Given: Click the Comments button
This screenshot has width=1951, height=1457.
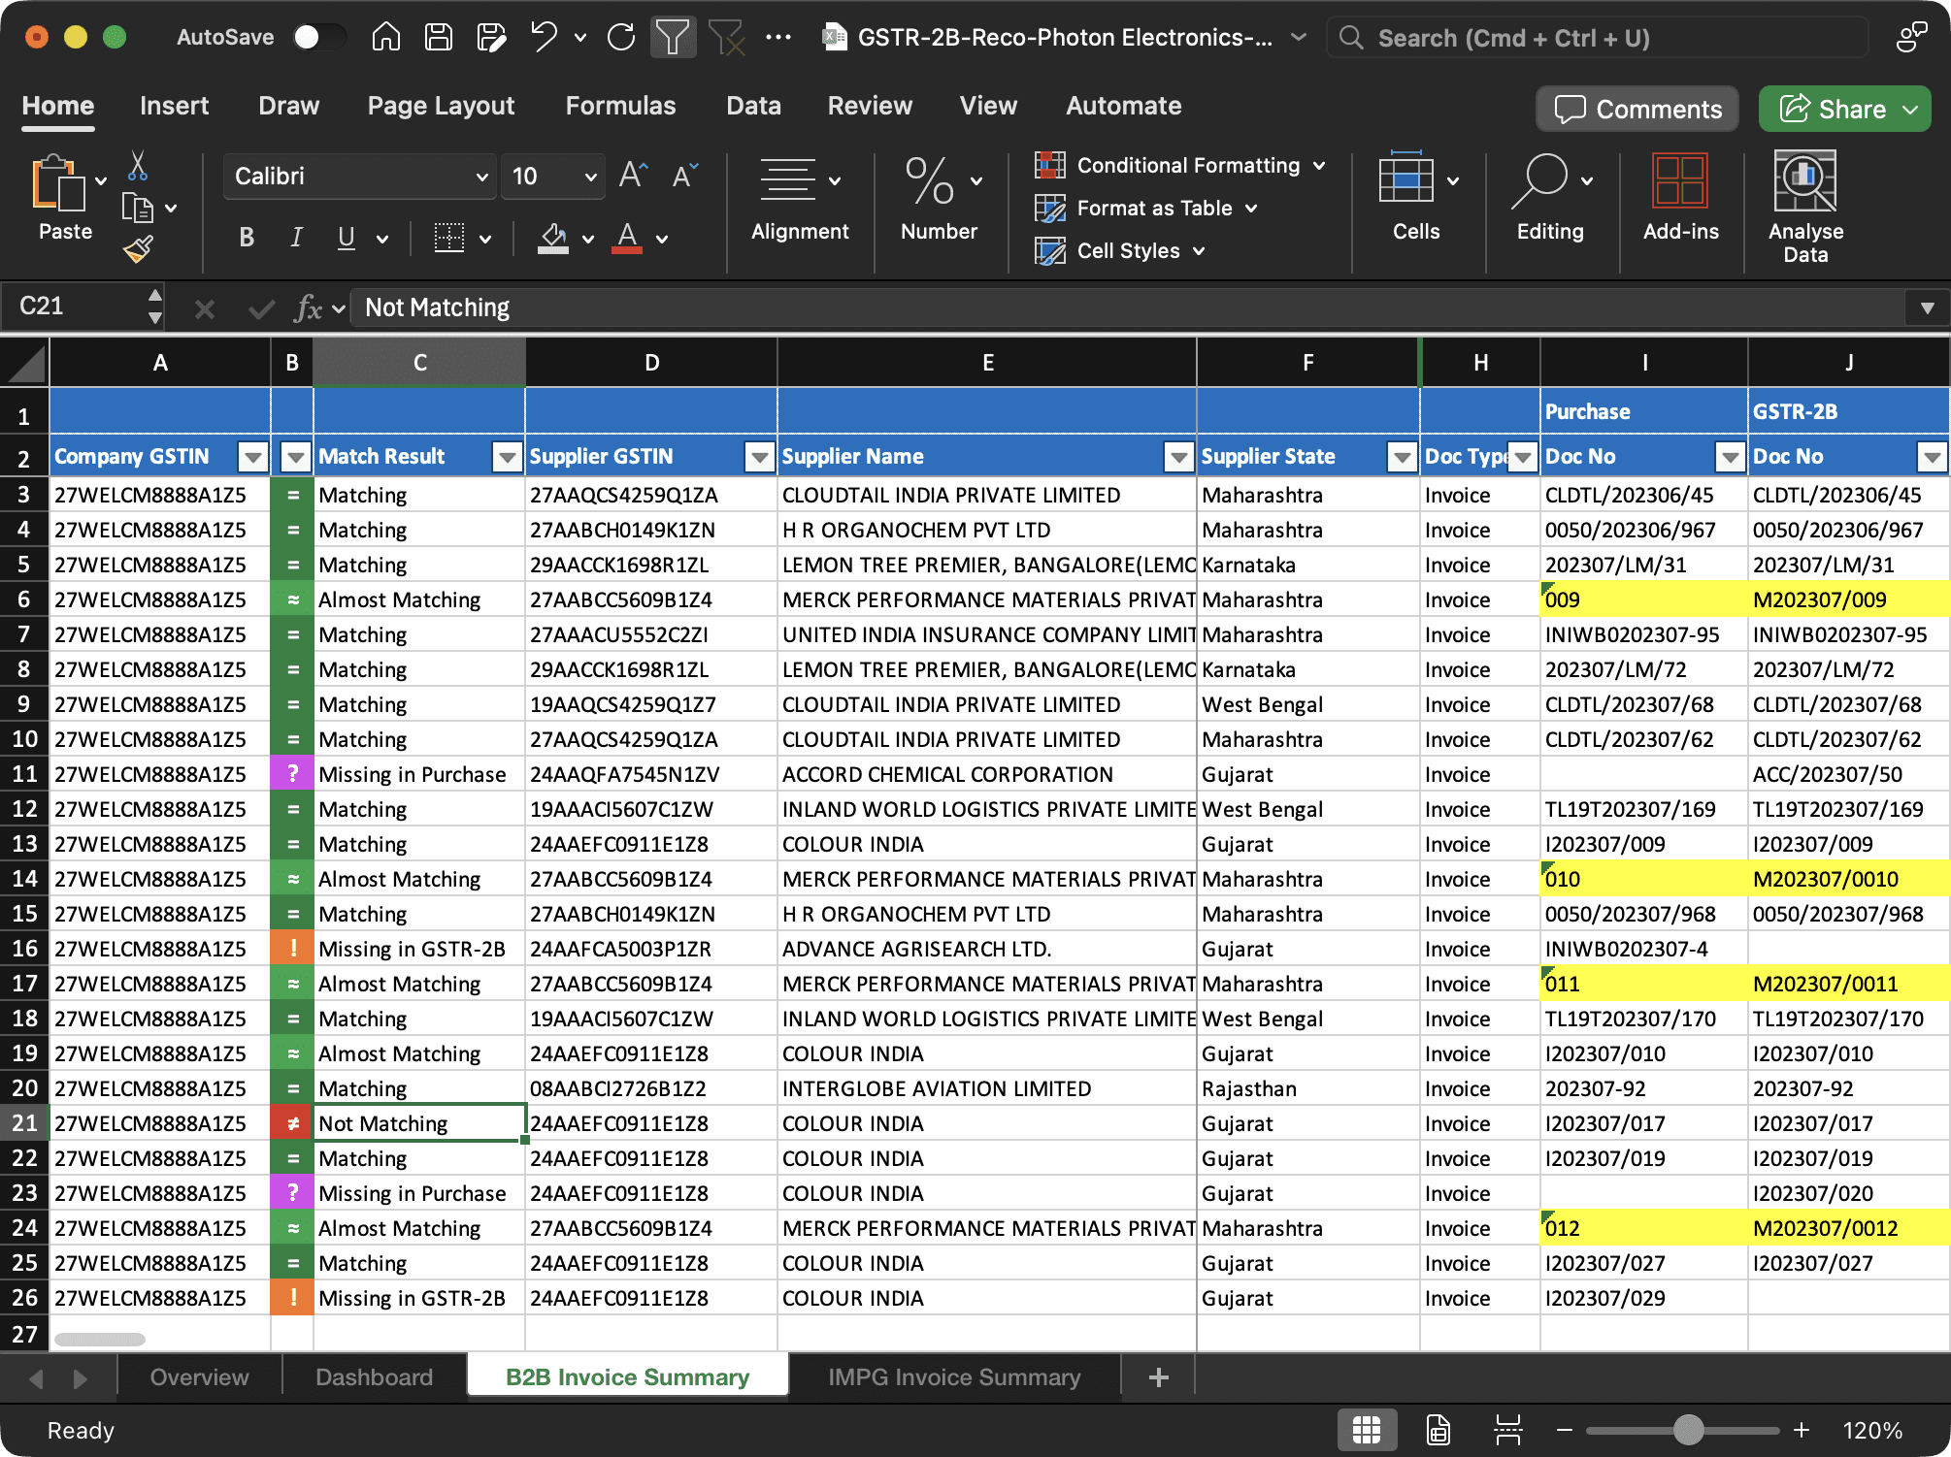Looking at the screenshot, I should tap(1637, 109).
